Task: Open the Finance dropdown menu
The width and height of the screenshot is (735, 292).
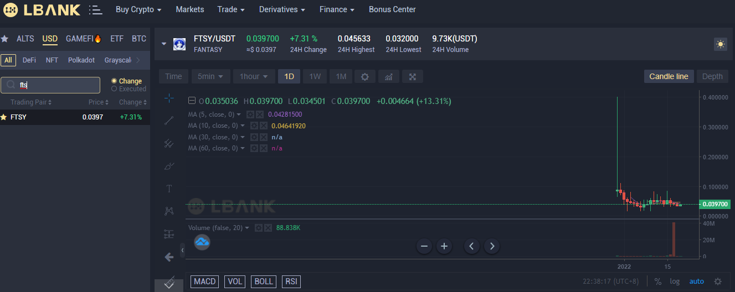Action: point(337,9)
